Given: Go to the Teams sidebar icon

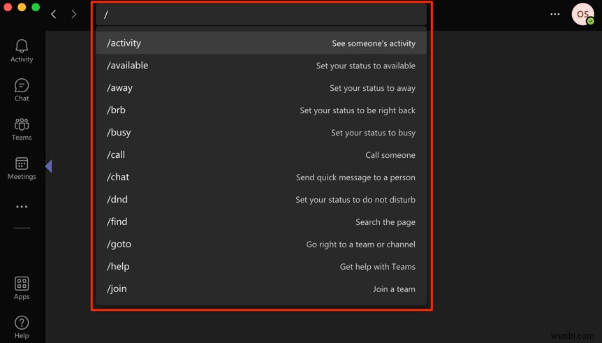Looking at the screenshot, I should (x=22, y=125).
